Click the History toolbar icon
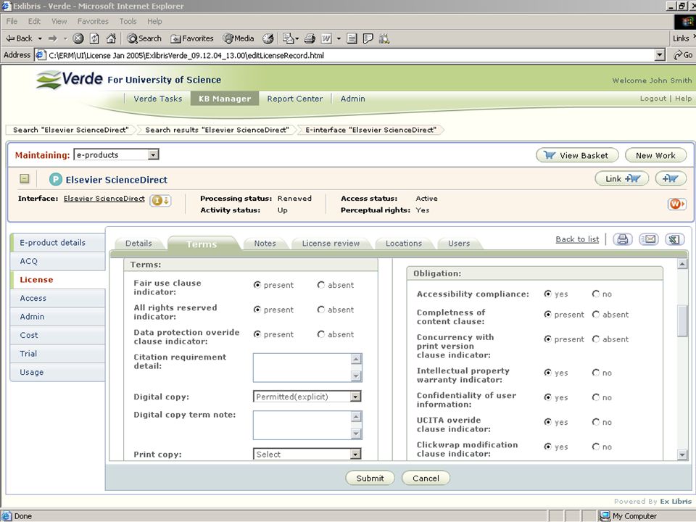Screen dimensions: 696x522 pyautogui.click(x=268, y=38)
